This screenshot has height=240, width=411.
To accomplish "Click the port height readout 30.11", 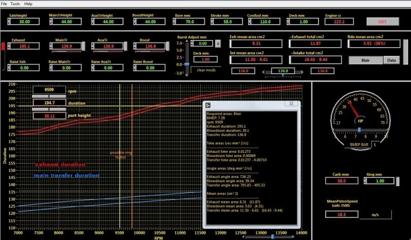I will [49, 116].
